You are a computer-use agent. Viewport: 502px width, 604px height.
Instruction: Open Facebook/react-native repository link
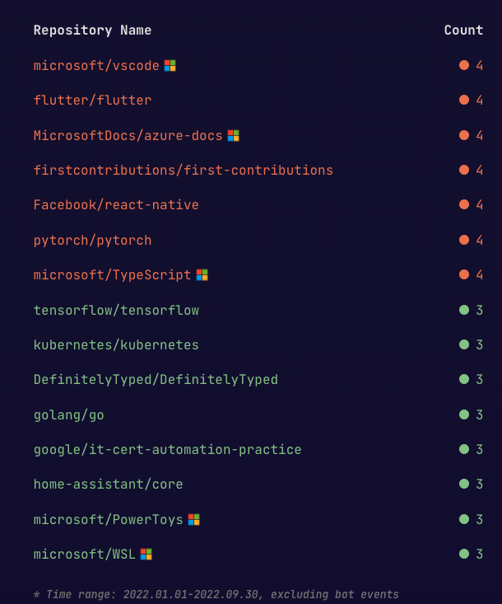tap(116, 205)
